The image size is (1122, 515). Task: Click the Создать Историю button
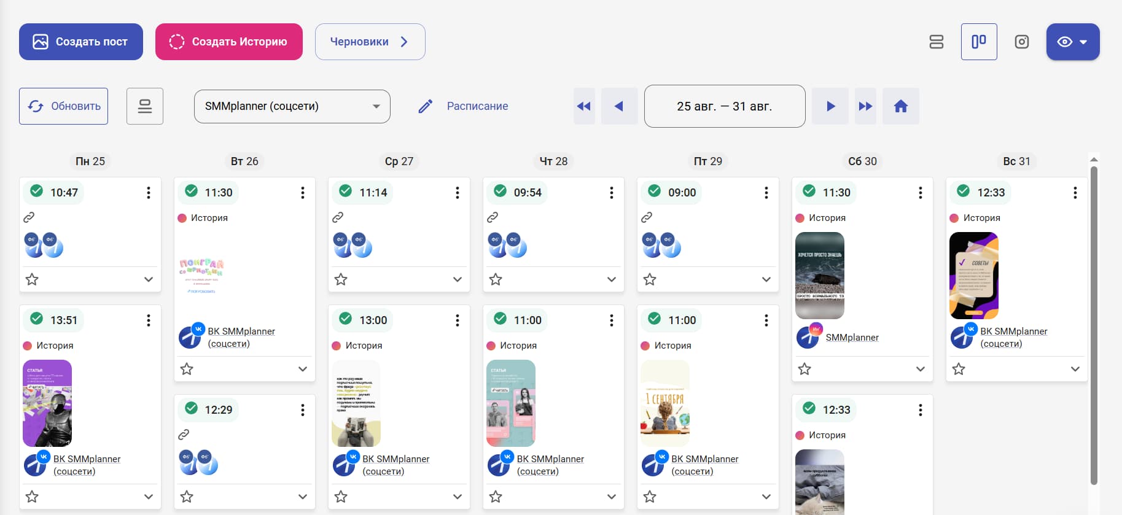pyautogui.click(x=229, y=42)
